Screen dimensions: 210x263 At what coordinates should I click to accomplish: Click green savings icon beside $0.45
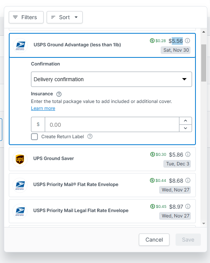[x=153, y=206]
